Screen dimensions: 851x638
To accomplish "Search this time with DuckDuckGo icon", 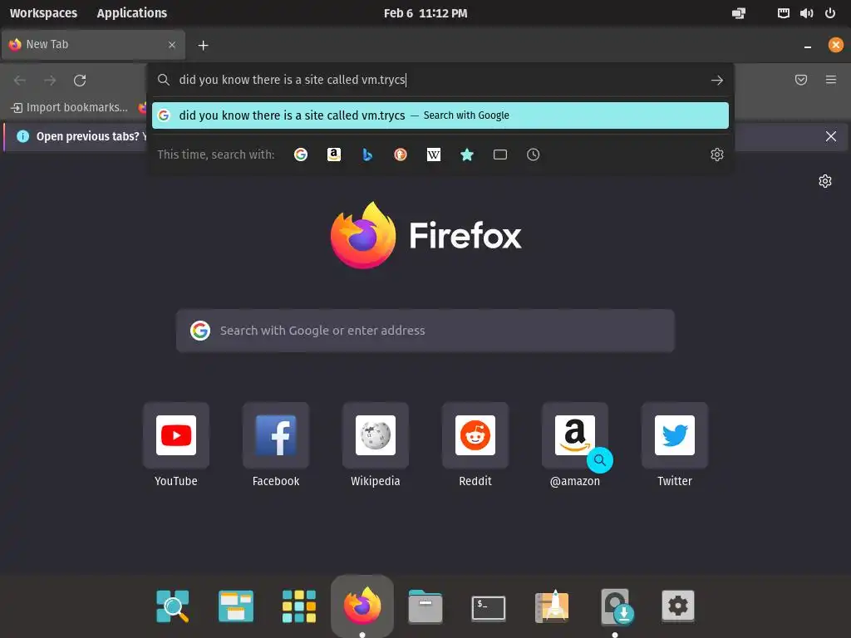I will point(401,155).
